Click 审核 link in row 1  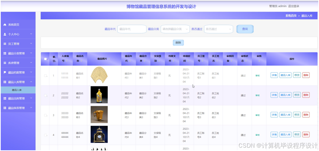[x=257, y=76]
